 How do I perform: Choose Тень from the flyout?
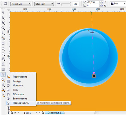click(21, 90)
